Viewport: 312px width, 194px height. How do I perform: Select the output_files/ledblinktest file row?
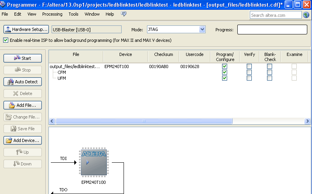pos(75,66)
